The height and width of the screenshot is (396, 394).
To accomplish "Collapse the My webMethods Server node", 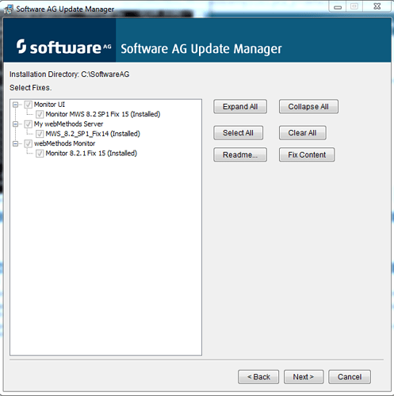I will click(x=15, y=124).
